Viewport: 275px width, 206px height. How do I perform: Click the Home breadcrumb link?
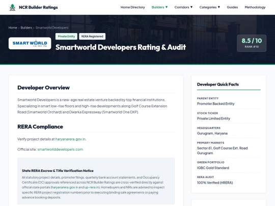pos(13,27)
